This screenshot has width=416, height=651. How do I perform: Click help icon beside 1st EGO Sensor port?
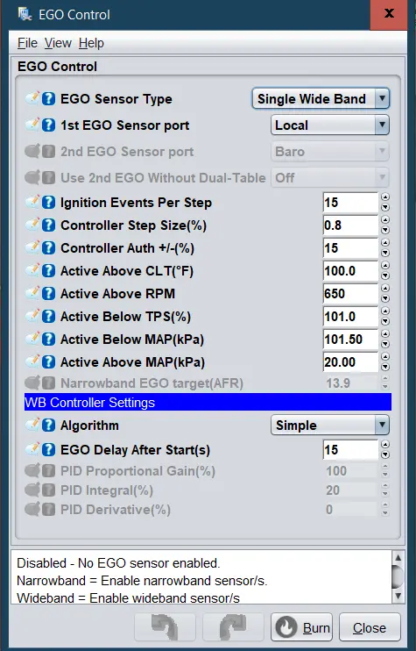tap(48, 125)
